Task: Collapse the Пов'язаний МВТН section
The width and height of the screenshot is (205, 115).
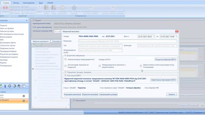Action: 65,75
